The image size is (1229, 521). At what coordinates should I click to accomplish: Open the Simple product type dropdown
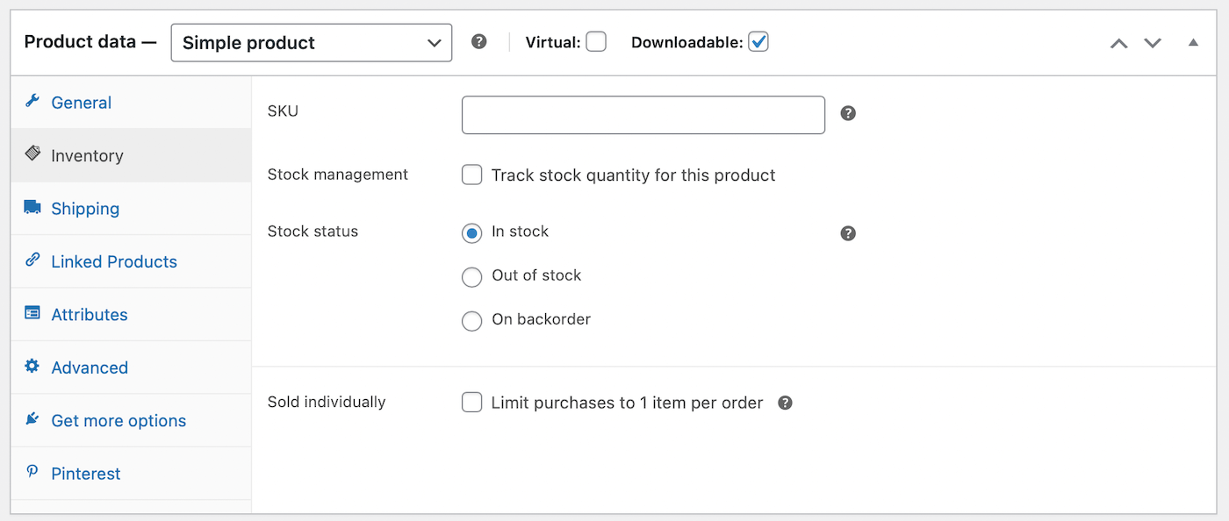[x=311, y=42]
